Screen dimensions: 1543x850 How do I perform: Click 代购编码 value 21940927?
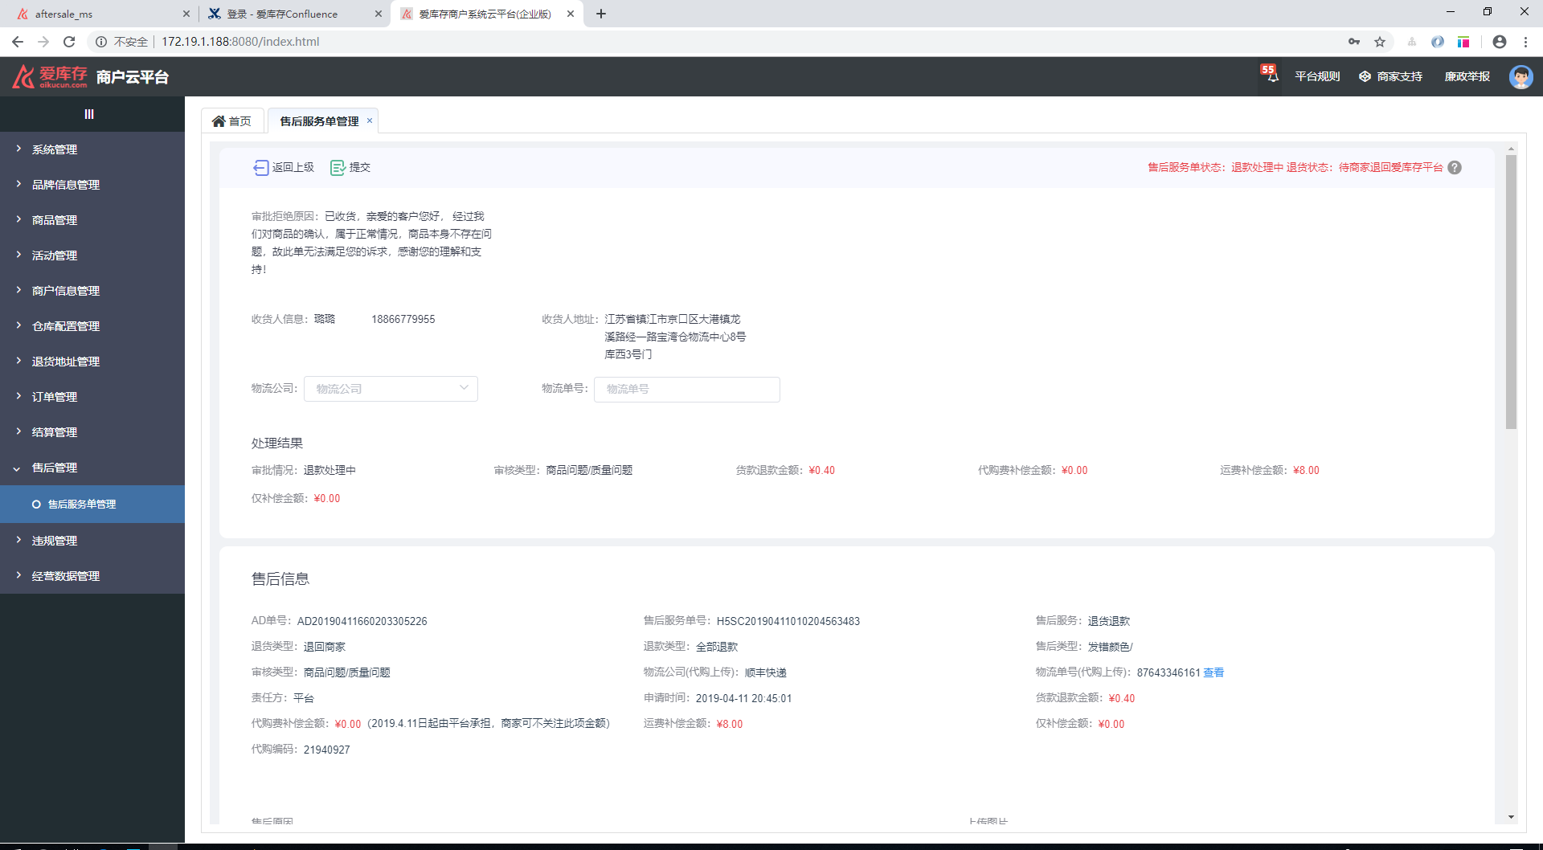click(327, 750)
